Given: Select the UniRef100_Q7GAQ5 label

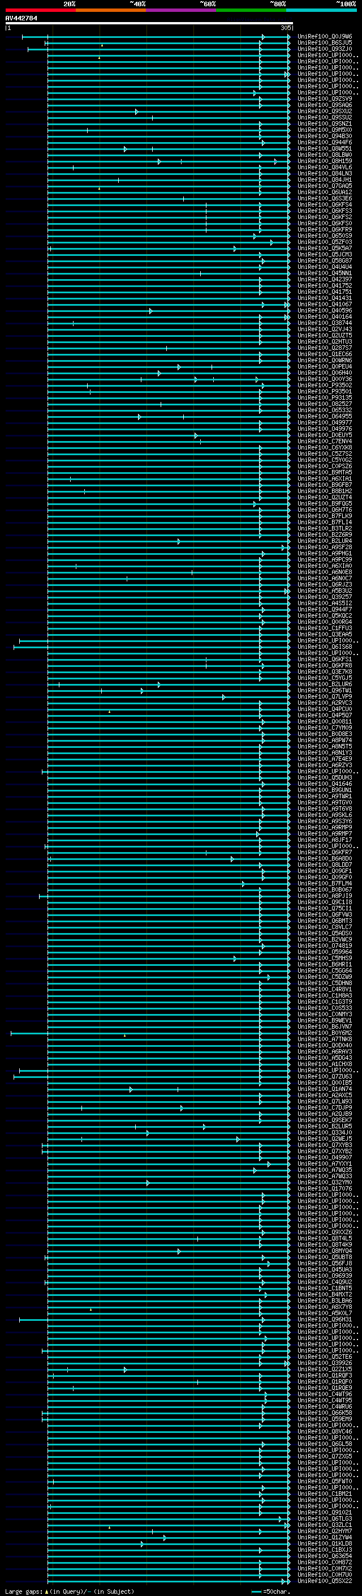Looking at the screenshot, I should point(325,186).
